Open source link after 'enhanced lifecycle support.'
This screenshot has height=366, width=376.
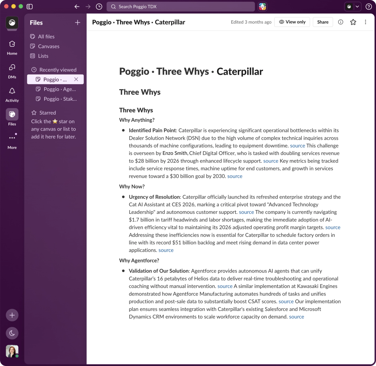(x=271, y=161)
